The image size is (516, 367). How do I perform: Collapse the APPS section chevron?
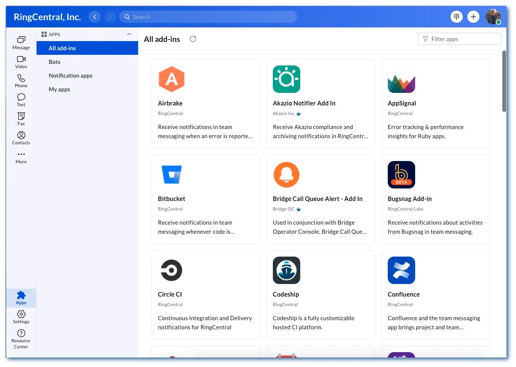[129, 34]
